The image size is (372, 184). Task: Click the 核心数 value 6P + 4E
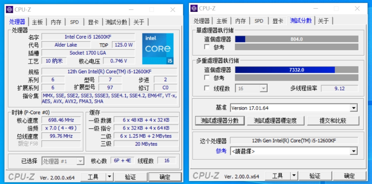coord(123,161)
